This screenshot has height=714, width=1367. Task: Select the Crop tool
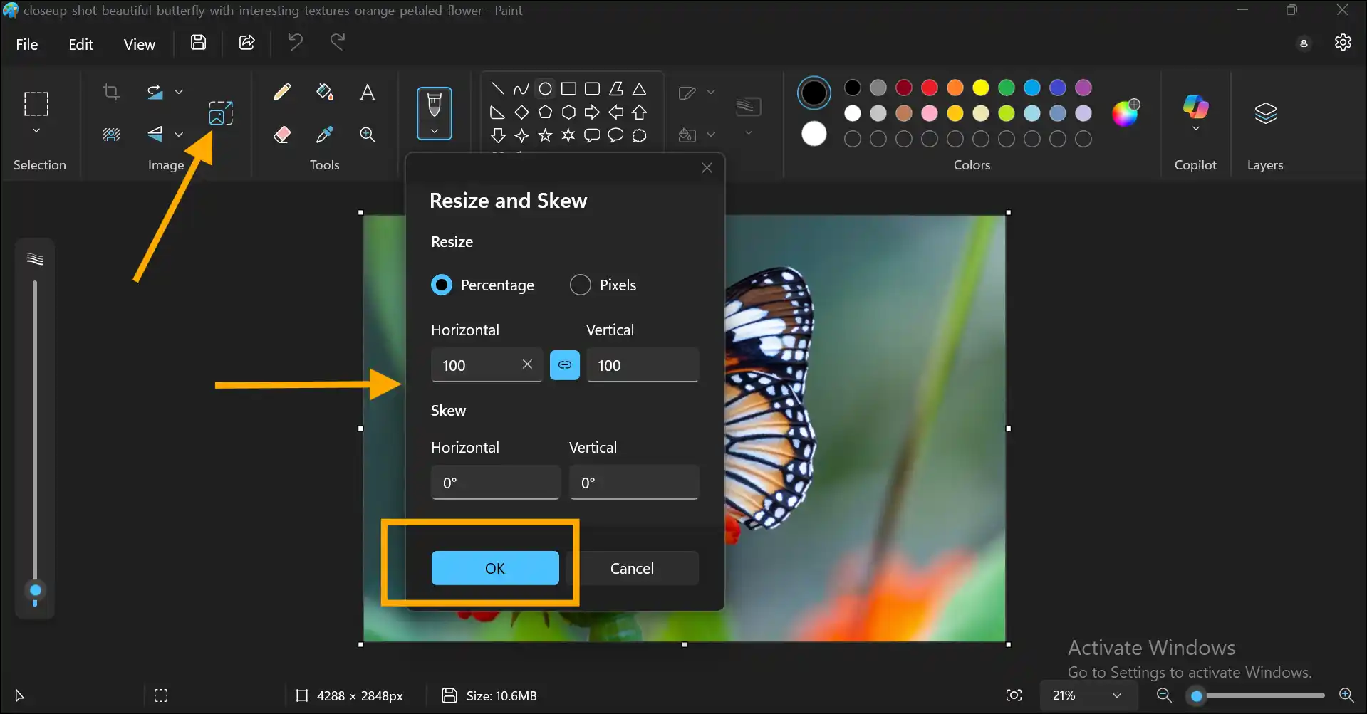pos(110,92)
